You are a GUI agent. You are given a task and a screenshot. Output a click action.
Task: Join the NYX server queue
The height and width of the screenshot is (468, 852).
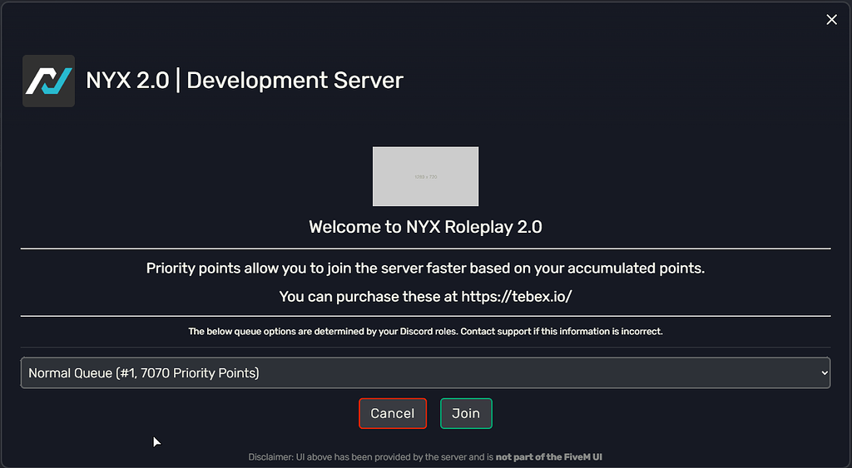[x=466, y=413]
